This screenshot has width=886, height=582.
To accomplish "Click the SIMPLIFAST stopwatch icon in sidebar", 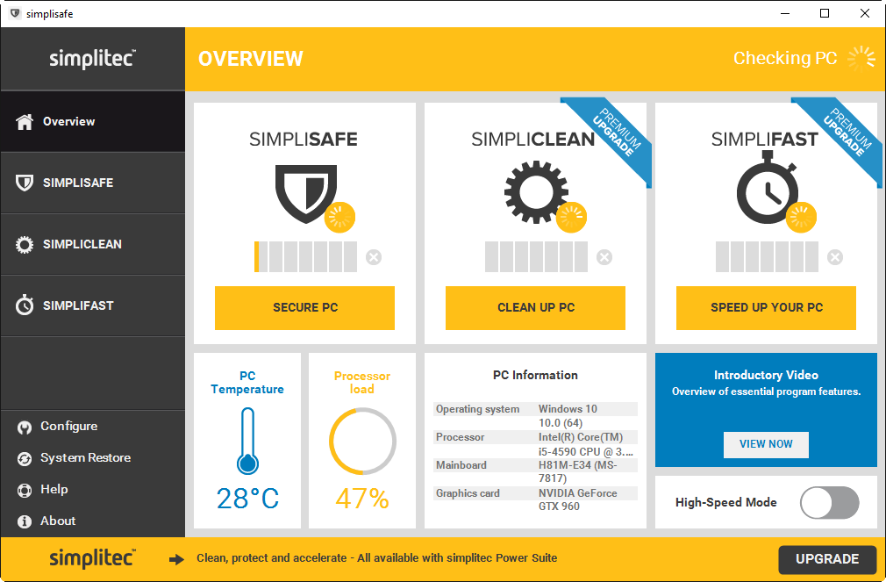I will (x=25, y=305).
